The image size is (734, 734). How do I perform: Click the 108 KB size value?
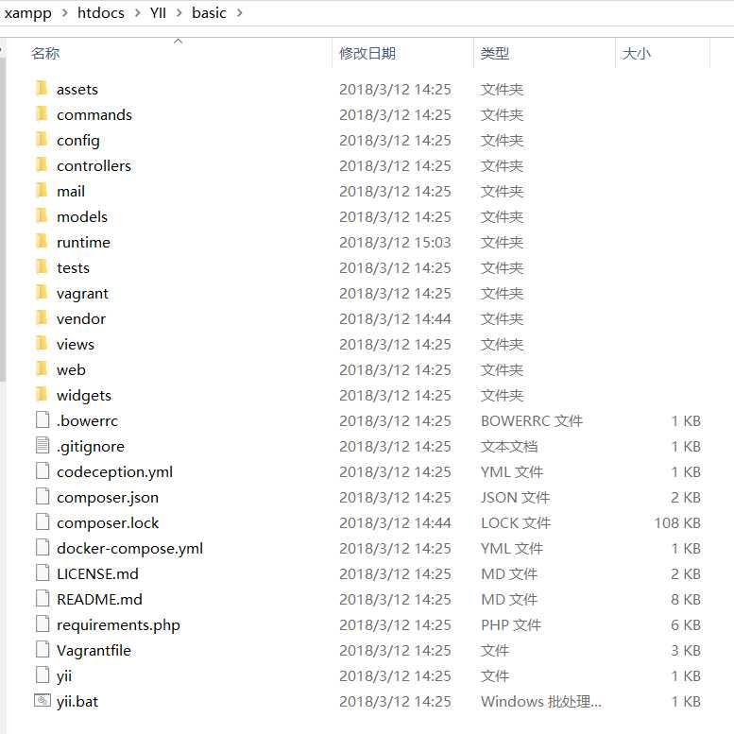(x=677, y=522)
